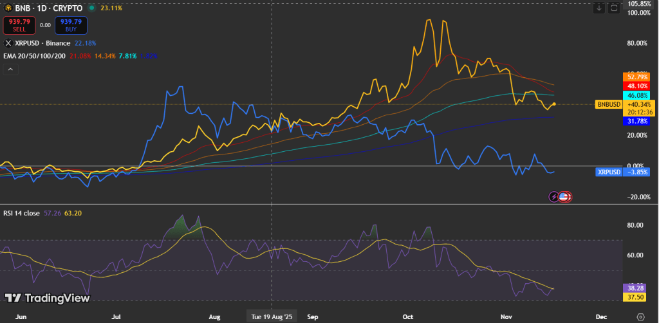Image resolution: width=659 pixels, height=323 pixels.
Task: Click the red 48.10% price scale tag
Action: pyautogui.click(x=636, y=86)
